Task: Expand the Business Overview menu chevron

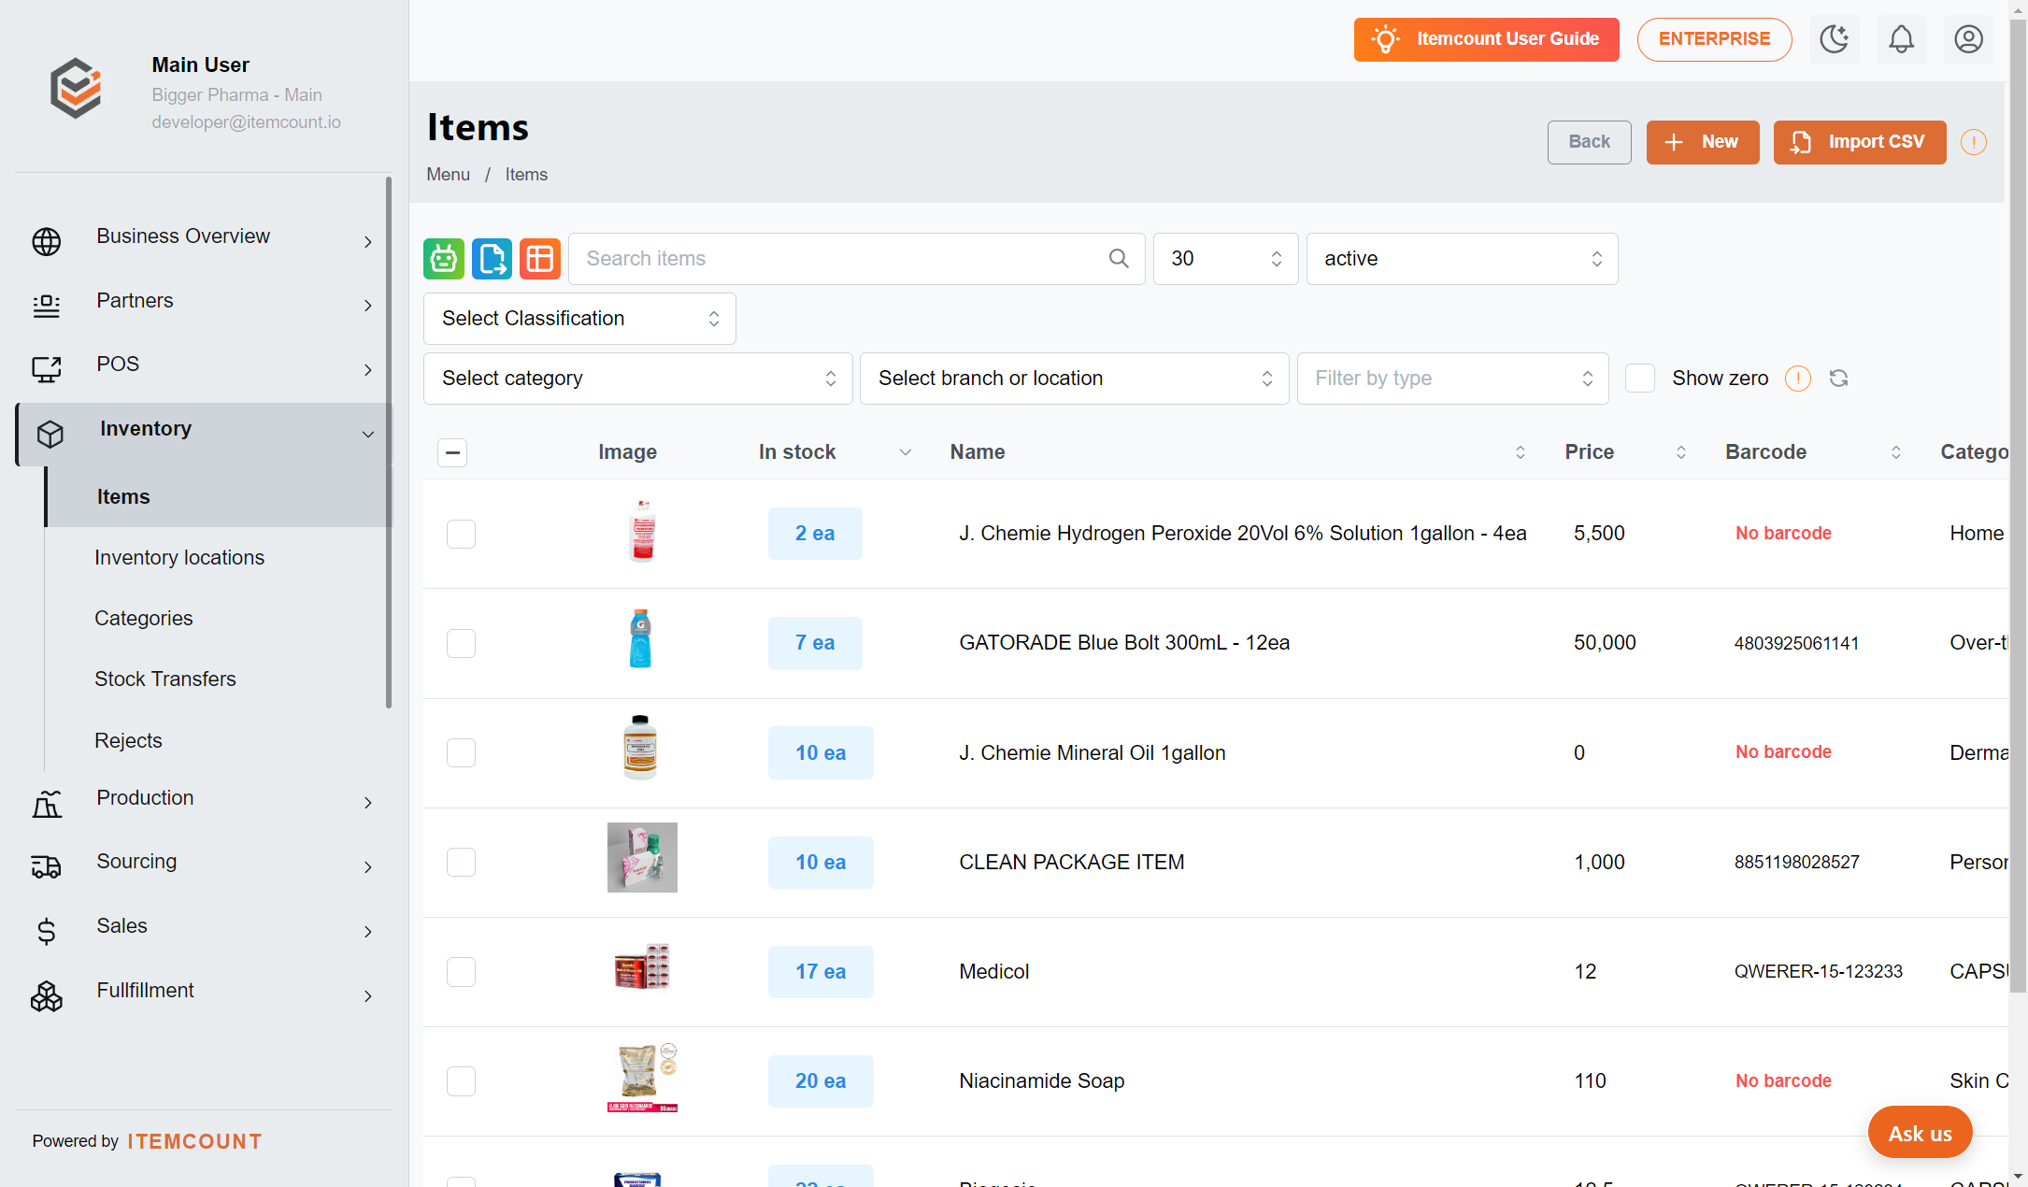Action: (x=368, y=242)
